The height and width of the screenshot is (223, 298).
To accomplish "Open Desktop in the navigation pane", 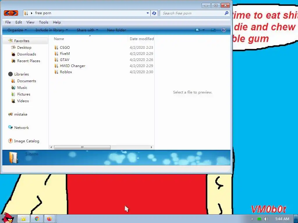I will [x=24, y=47].
